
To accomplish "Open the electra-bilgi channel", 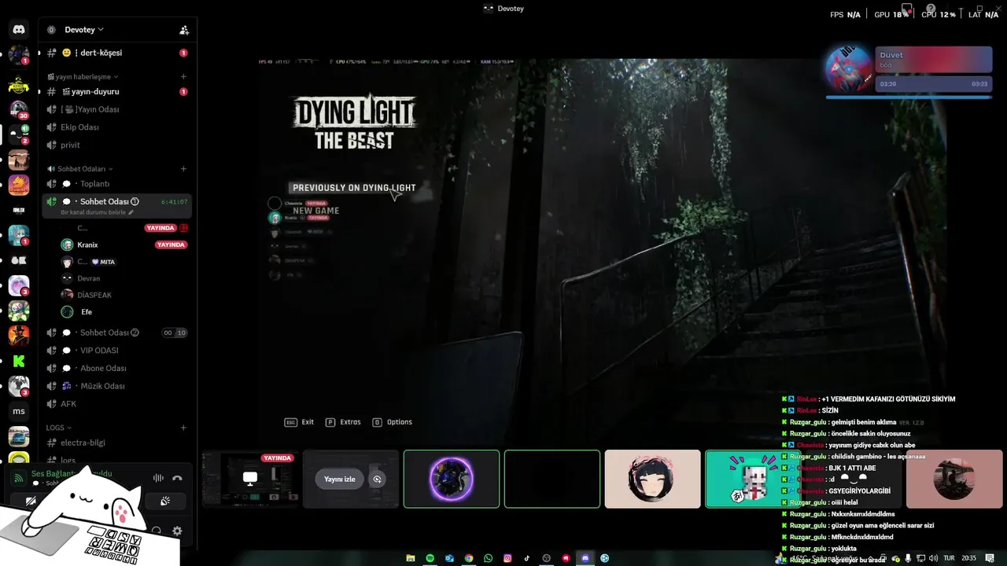I will (116, 443).
